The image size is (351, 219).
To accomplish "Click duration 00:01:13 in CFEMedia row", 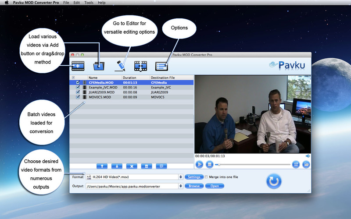I will coord(130,82).
